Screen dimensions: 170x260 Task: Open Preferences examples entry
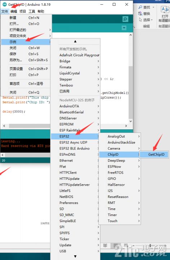(75, 203)
